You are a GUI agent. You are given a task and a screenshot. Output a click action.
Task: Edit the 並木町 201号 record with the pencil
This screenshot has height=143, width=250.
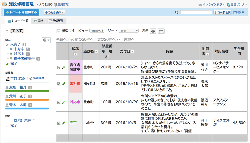tap(64, 67)
